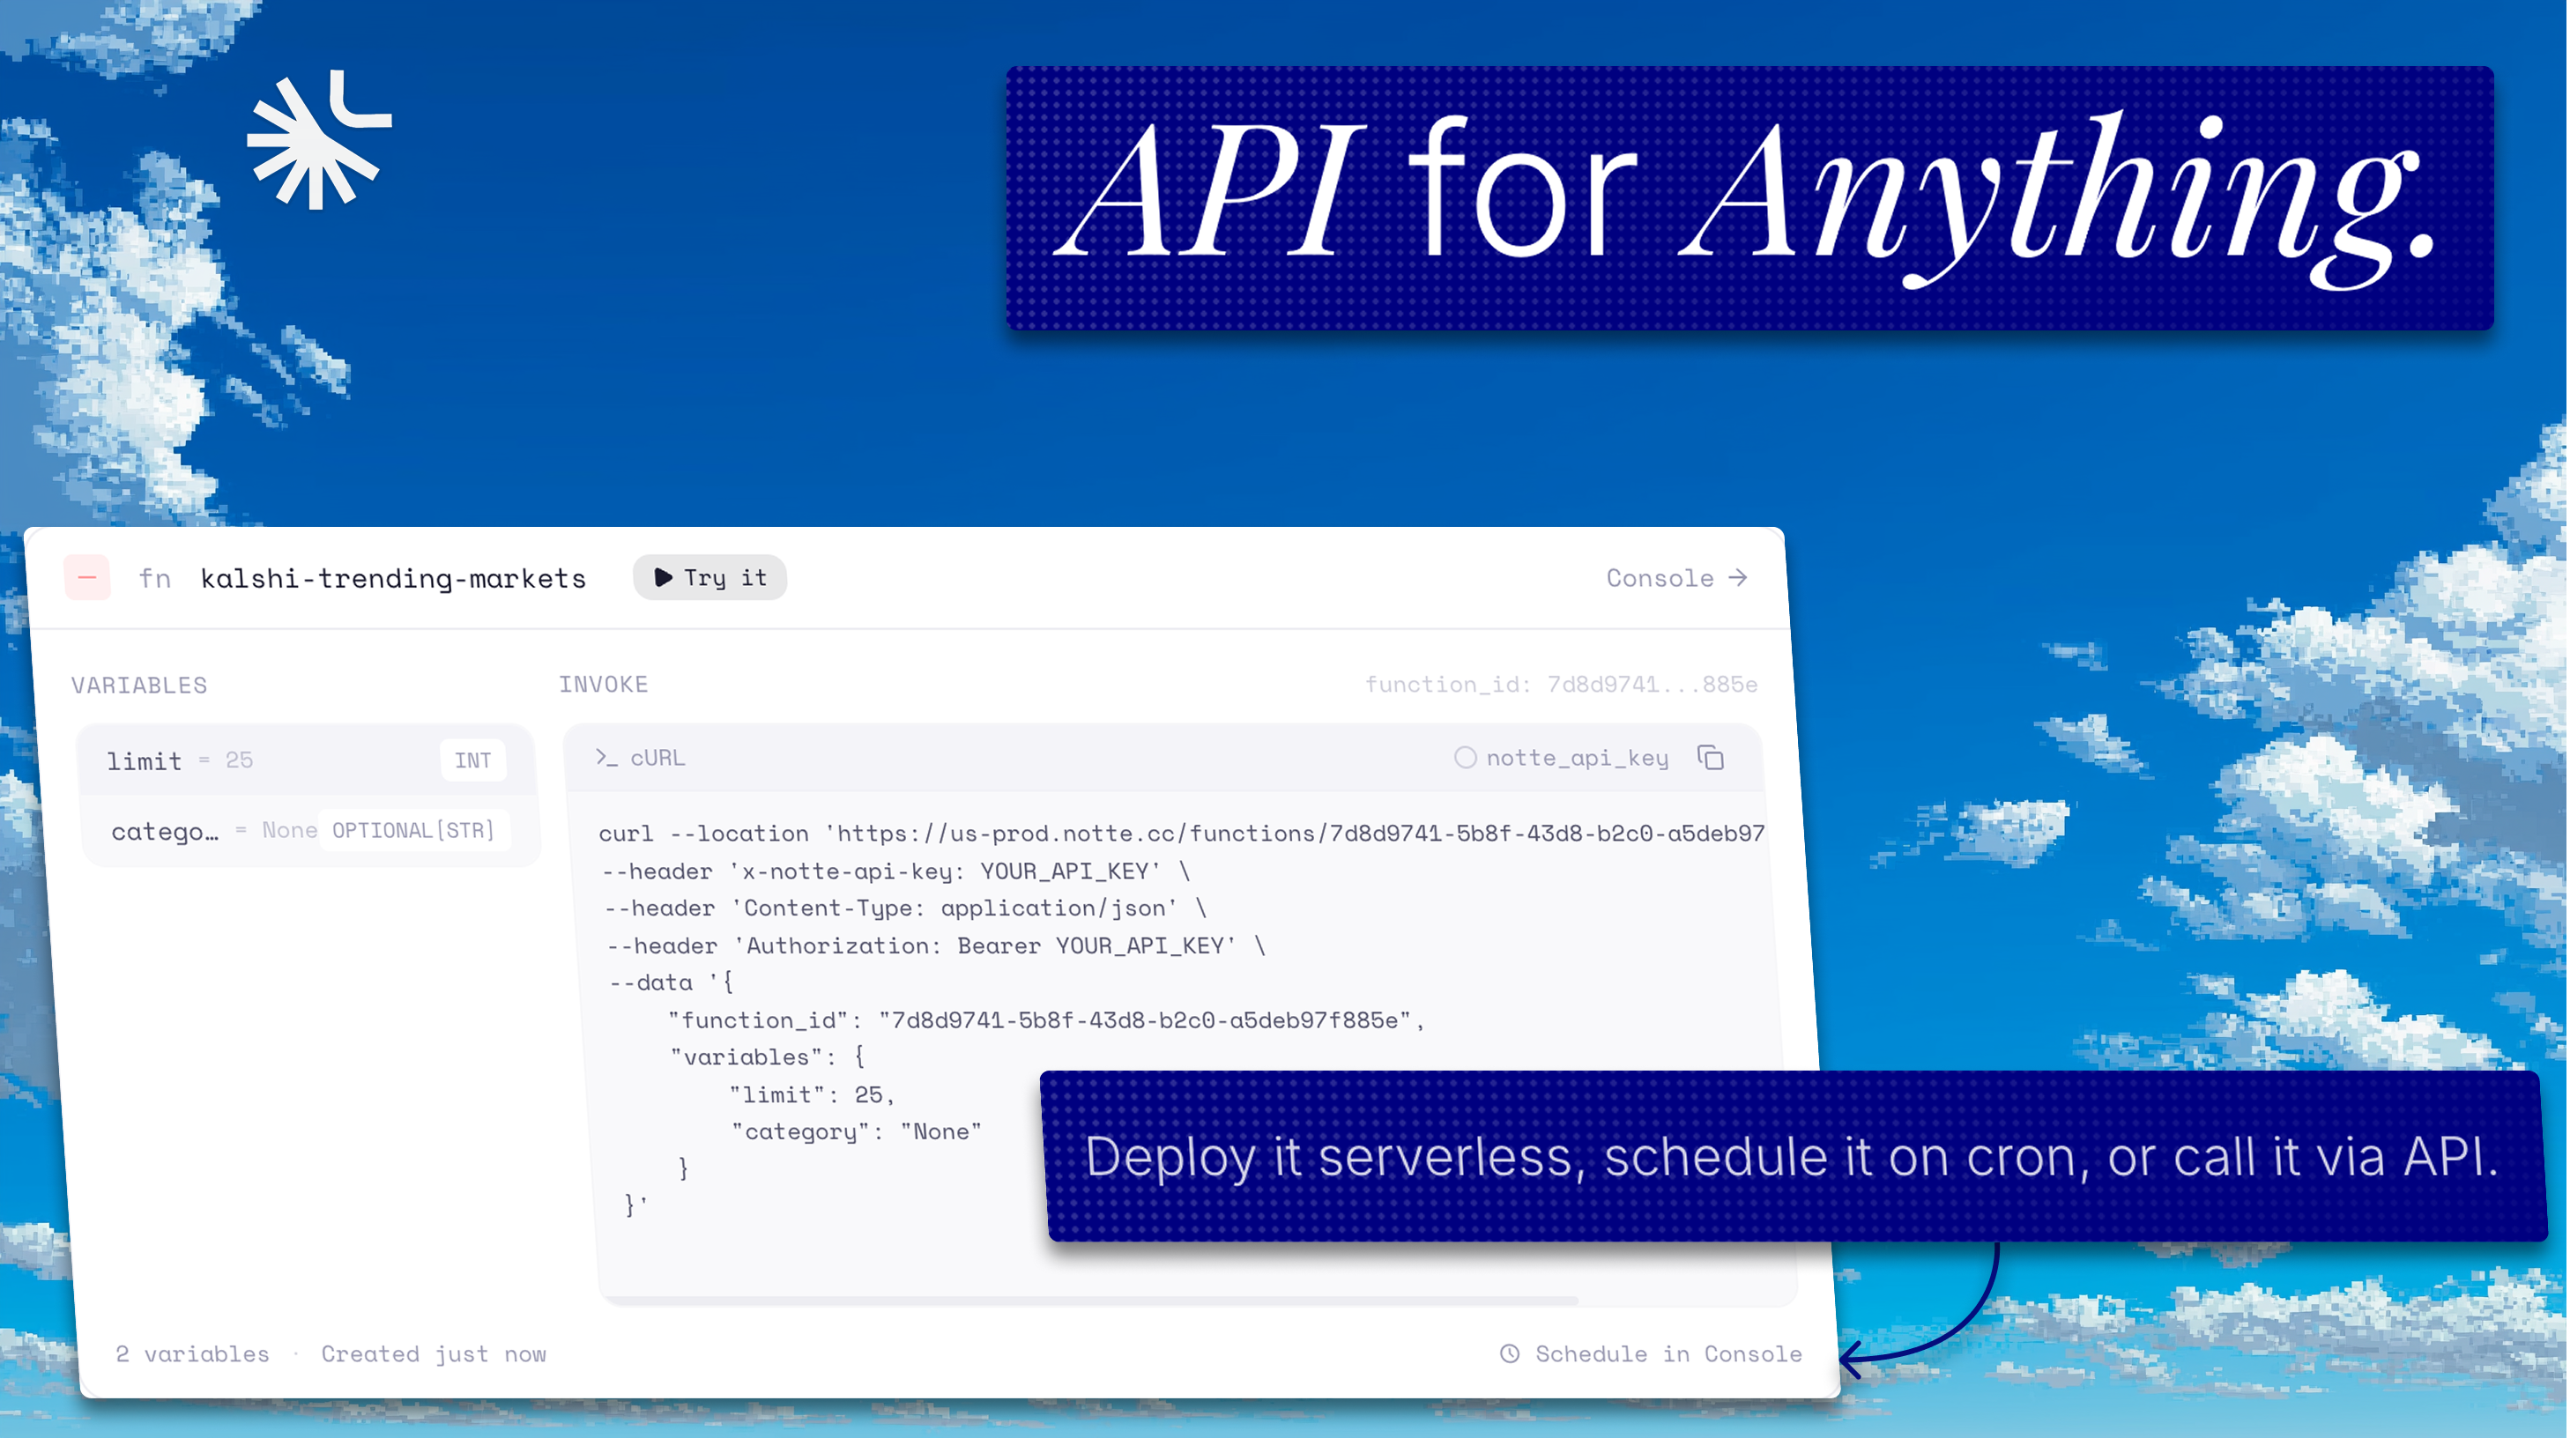Switch to the INVOKE section
The image size is (2570, 1438).
pyautogui.click(x=603, y=684)
